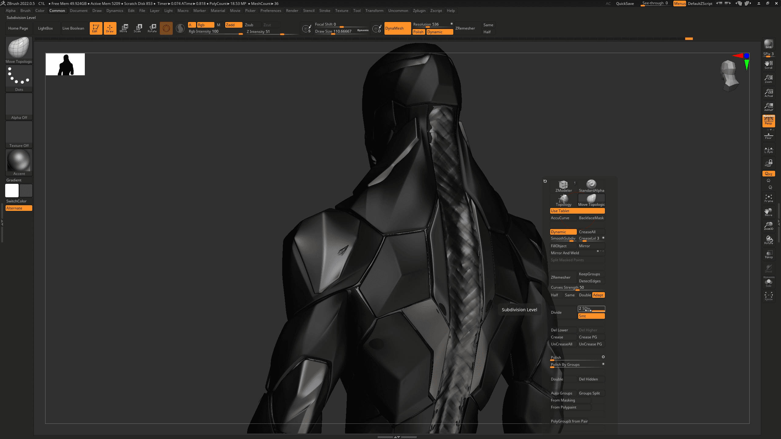Enable BackfaceMask option
This screenshot has width=781, height=439.
[591, 218]
